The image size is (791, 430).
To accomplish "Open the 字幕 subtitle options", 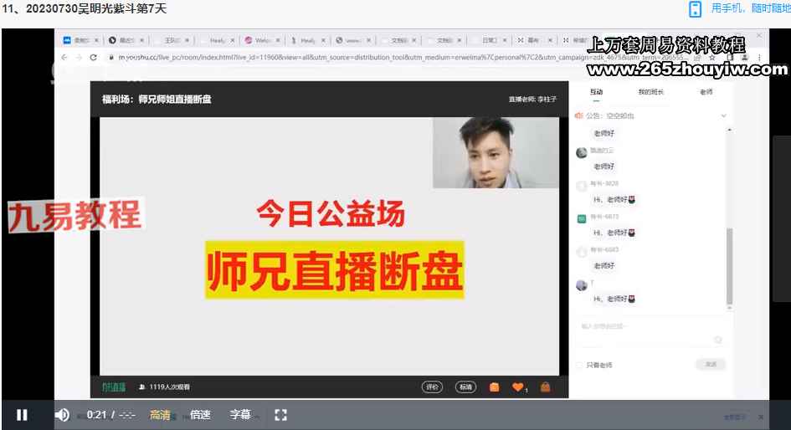I will 241,415.
